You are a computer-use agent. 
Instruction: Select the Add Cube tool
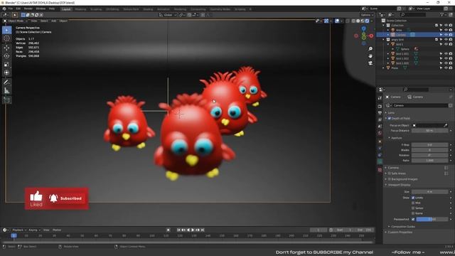6,100
